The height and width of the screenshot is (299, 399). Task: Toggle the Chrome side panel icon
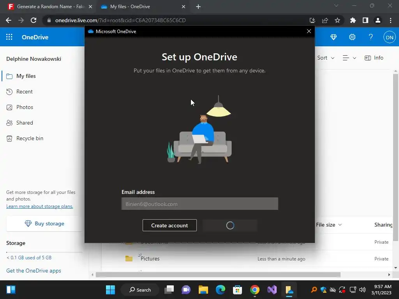point(365,20)
